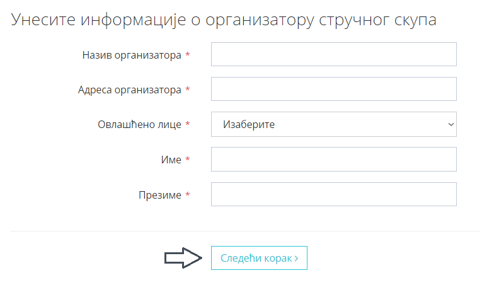Click the heading Унесите информације о организатору
The height and width of the screenshot is (292, 482).
(163, 20)
